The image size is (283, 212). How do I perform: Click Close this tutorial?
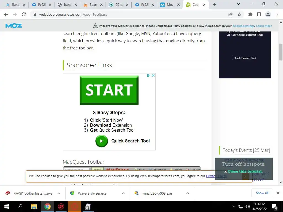245,171
